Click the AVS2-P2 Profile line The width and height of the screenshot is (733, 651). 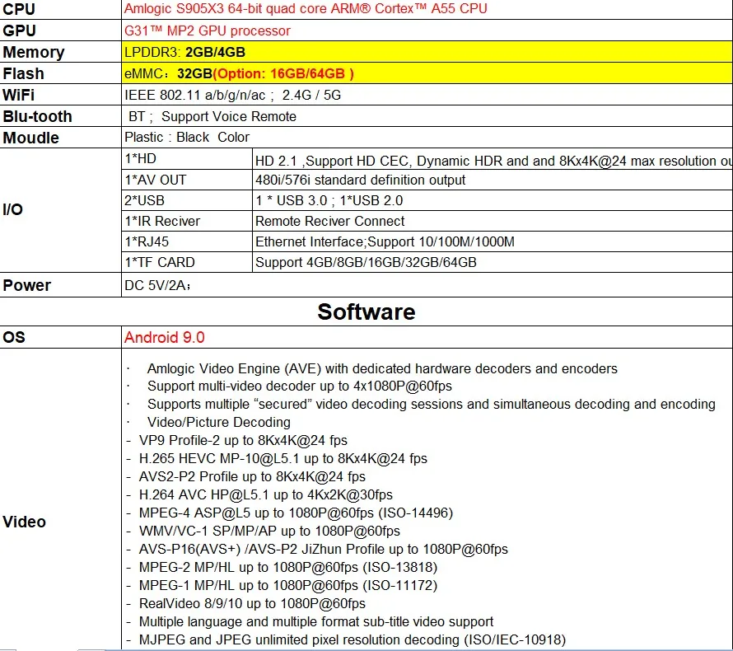click(252, 476)
